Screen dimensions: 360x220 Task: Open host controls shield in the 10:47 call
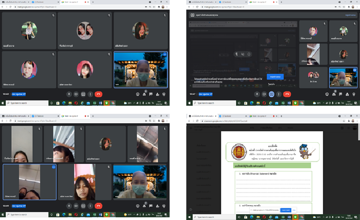tap(353, 94)
